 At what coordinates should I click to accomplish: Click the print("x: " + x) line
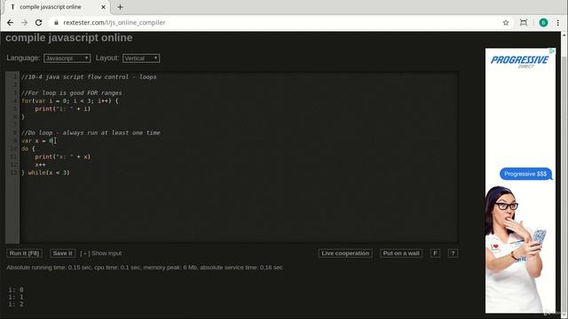pos(63,157)
